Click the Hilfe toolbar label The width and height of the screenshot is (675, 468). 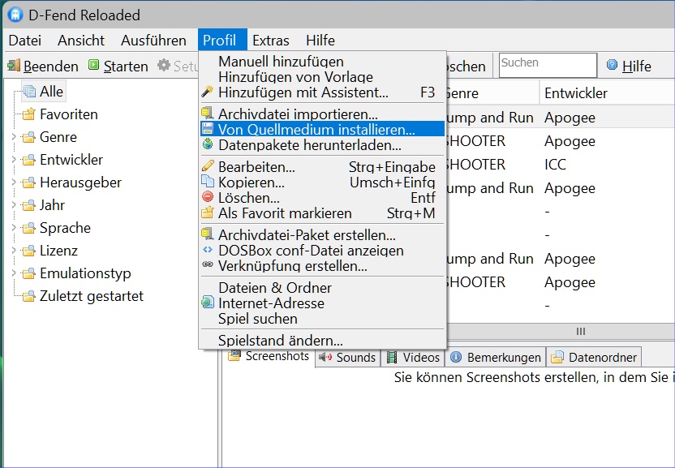pos(637,67)
